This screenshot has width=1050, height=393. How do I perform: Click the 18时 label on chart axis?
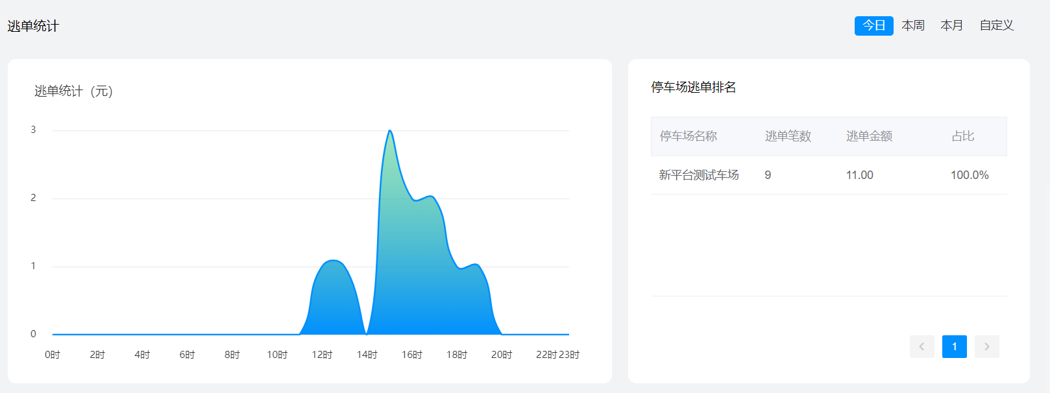[456, 355]
